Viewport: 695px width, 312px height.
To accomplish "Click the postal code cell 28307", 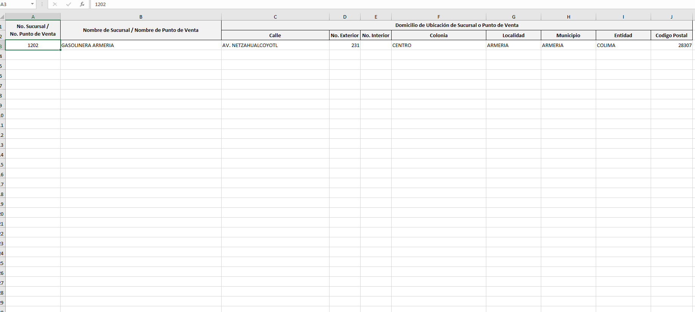I will (x=672, y=45).
